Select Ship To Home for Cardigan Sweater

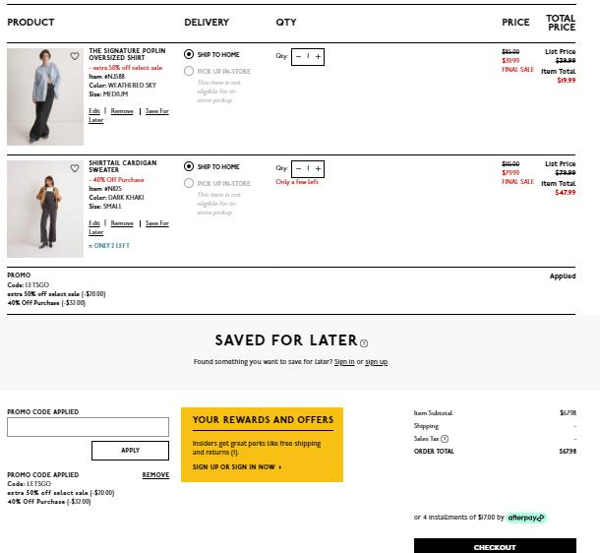pos(189,166)
